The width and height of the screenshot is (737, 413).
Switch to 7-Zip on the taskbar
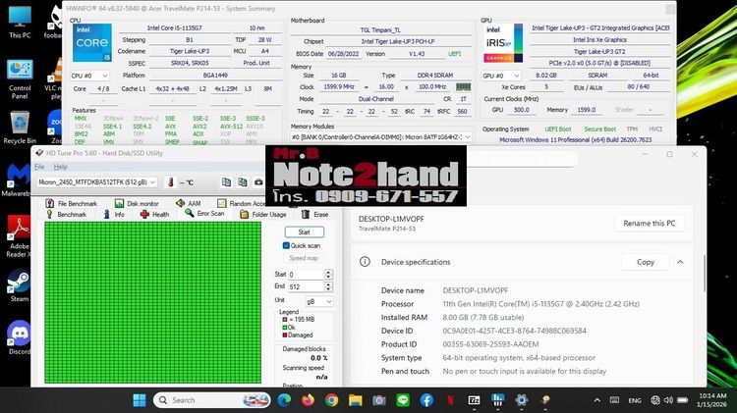[474, 400]
